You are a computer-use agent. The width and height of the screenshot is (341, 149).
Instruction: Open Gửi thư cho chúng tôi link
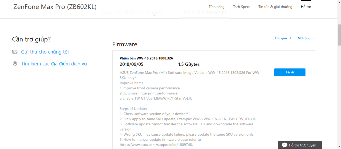point(45,52)
